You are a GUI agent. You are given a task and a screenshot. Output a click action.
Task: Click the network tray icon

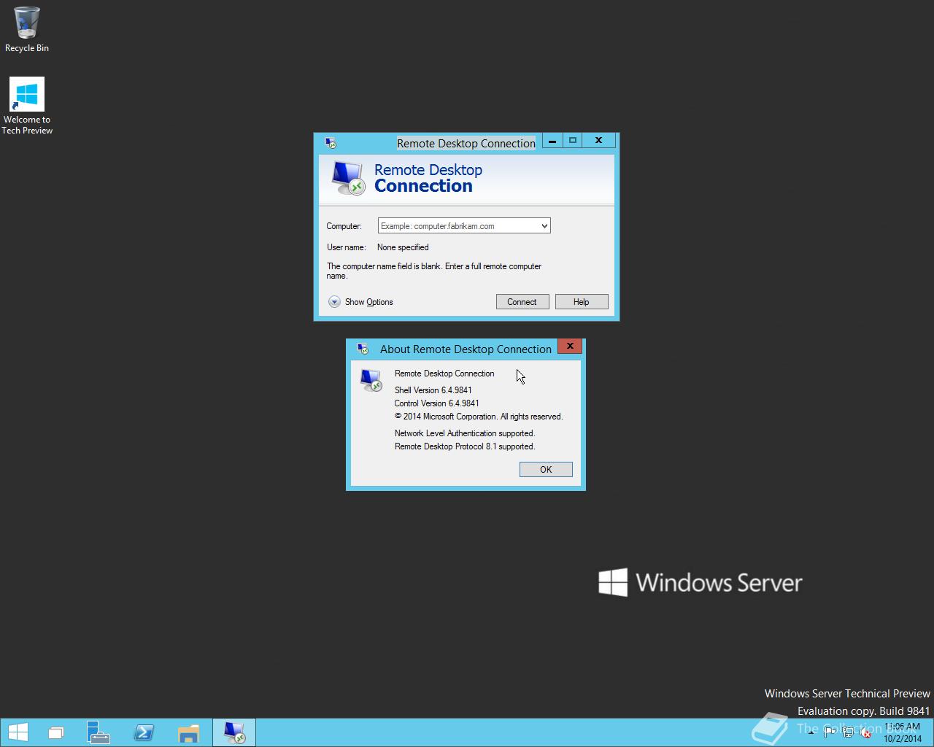tap(848, 733)
